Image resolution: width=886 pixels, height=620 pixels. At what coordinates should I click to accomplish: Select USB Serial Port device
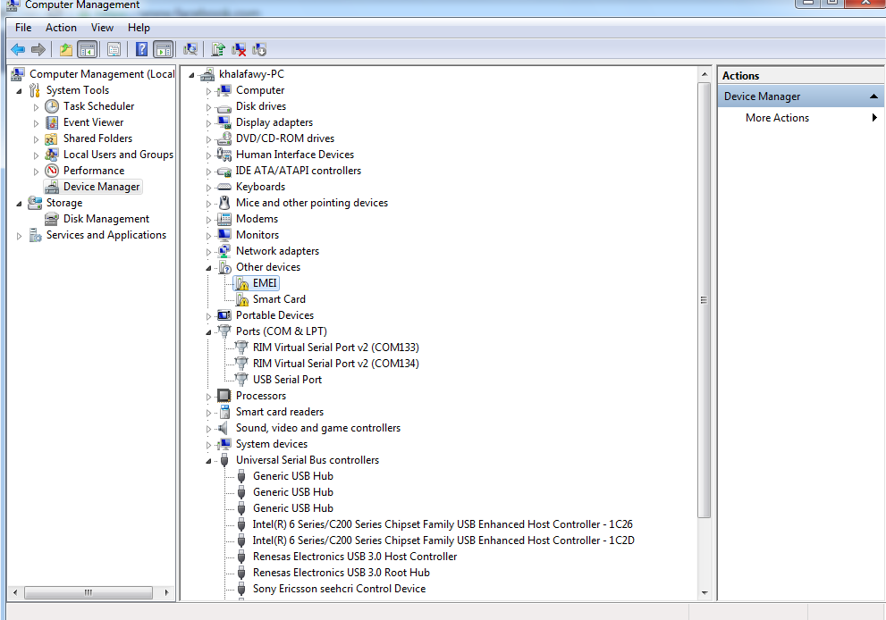pos(287,380)
